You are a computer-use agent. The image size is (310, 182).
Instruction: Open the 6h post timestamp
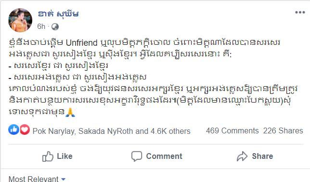pos(41,26)
